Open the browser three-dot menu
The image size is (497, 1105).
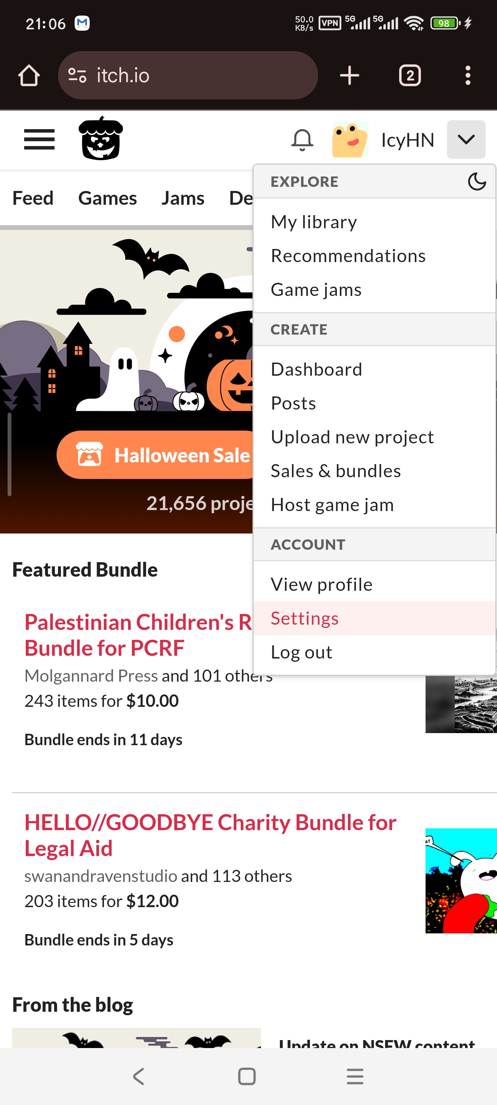[467, 76]
